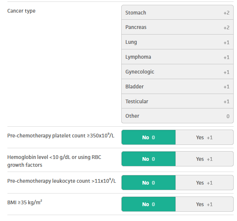Set hemoglobin <10 g/dL to No
This screenshot has height=221, width=237.
click(149, 159)
